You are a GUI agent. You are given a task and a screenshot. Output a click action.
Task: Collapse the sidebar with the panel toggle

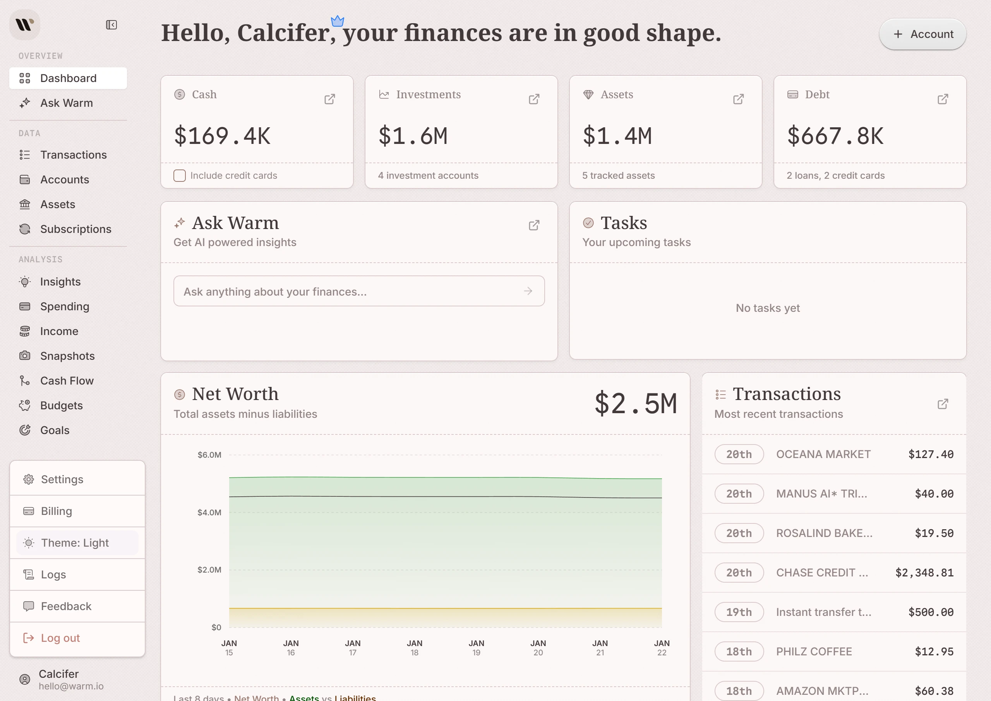(x=111, y=25)
